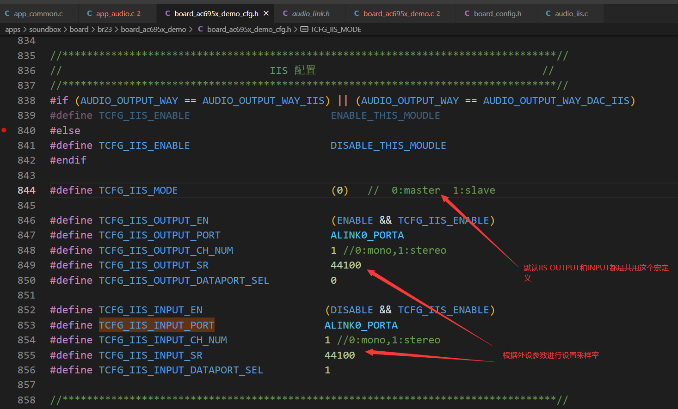Image resolution: width=678 pixels, height=409 pixels.
Task: Click the TCFG_IIS_OUTPUT_EN macro name
Action: (154, 220)
